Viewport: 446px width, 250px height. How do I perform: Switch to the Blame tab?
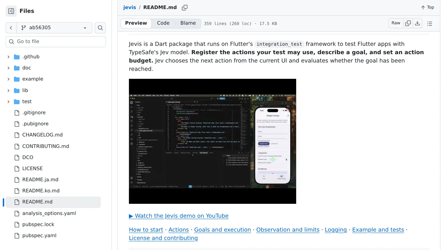pos(188,23)
